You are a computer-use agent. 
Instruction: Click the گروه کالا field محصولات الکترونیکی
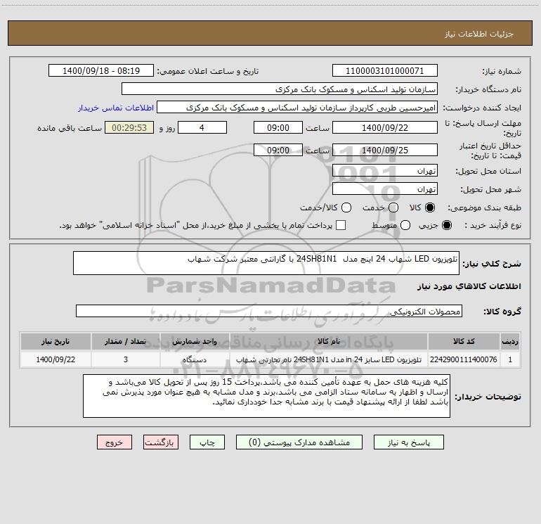[x=269, y=311]
